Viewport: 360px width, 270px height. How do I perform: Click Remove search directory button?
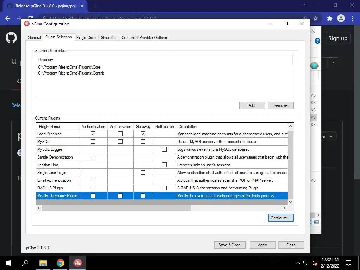click(x=280, y=105)
